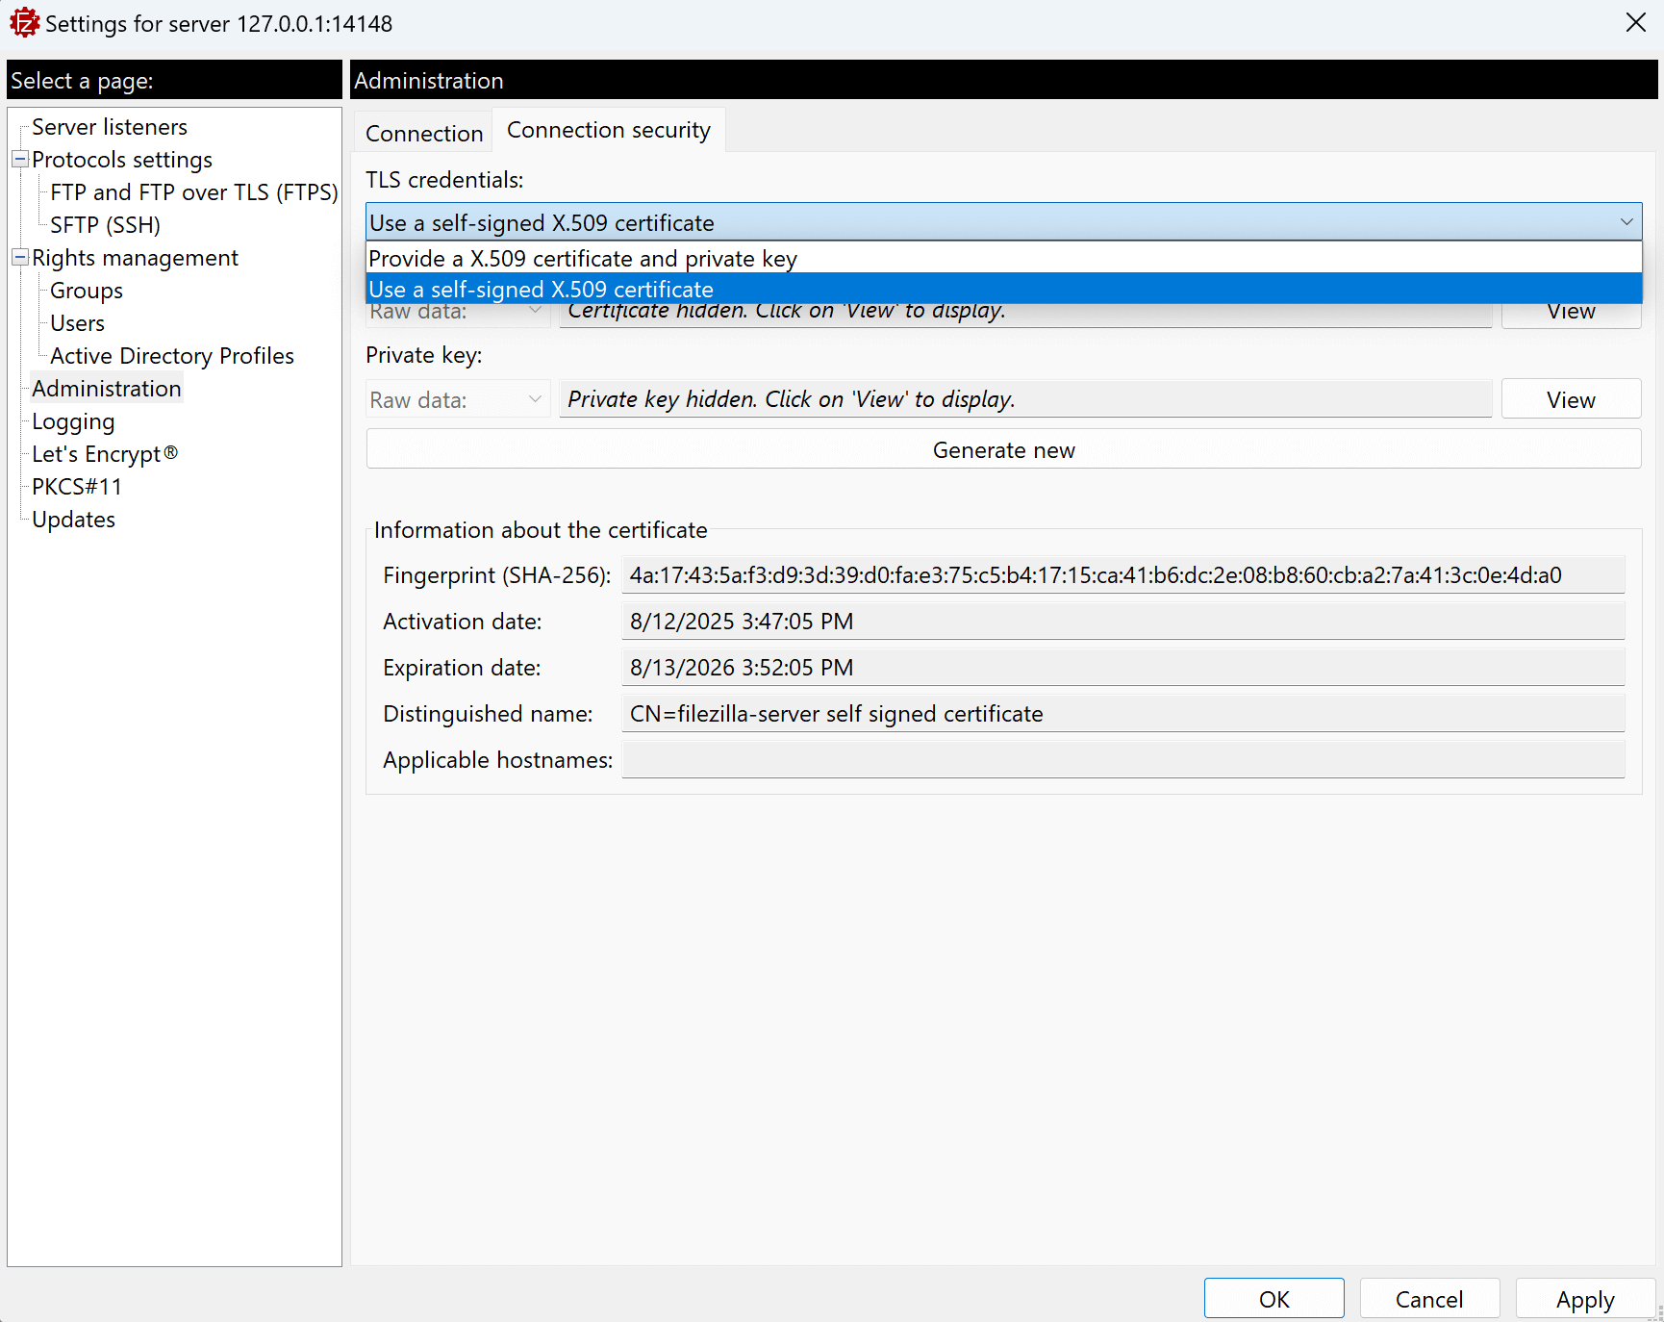Select Protocols settings in the tree
1664x1322 pixels.
(122, 160)
